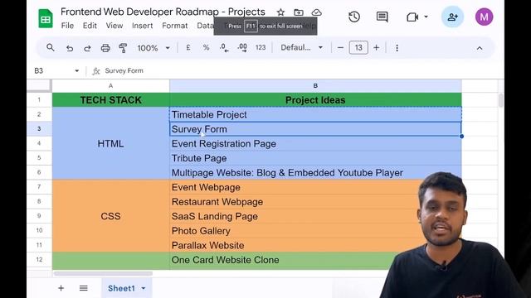
Task: Select column A header
Action: [x=110, y=86]
